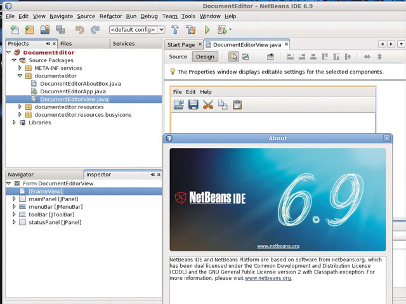406x304 pixels.
Task: Open the Navigate menu
Action: (x=62, y=17)
